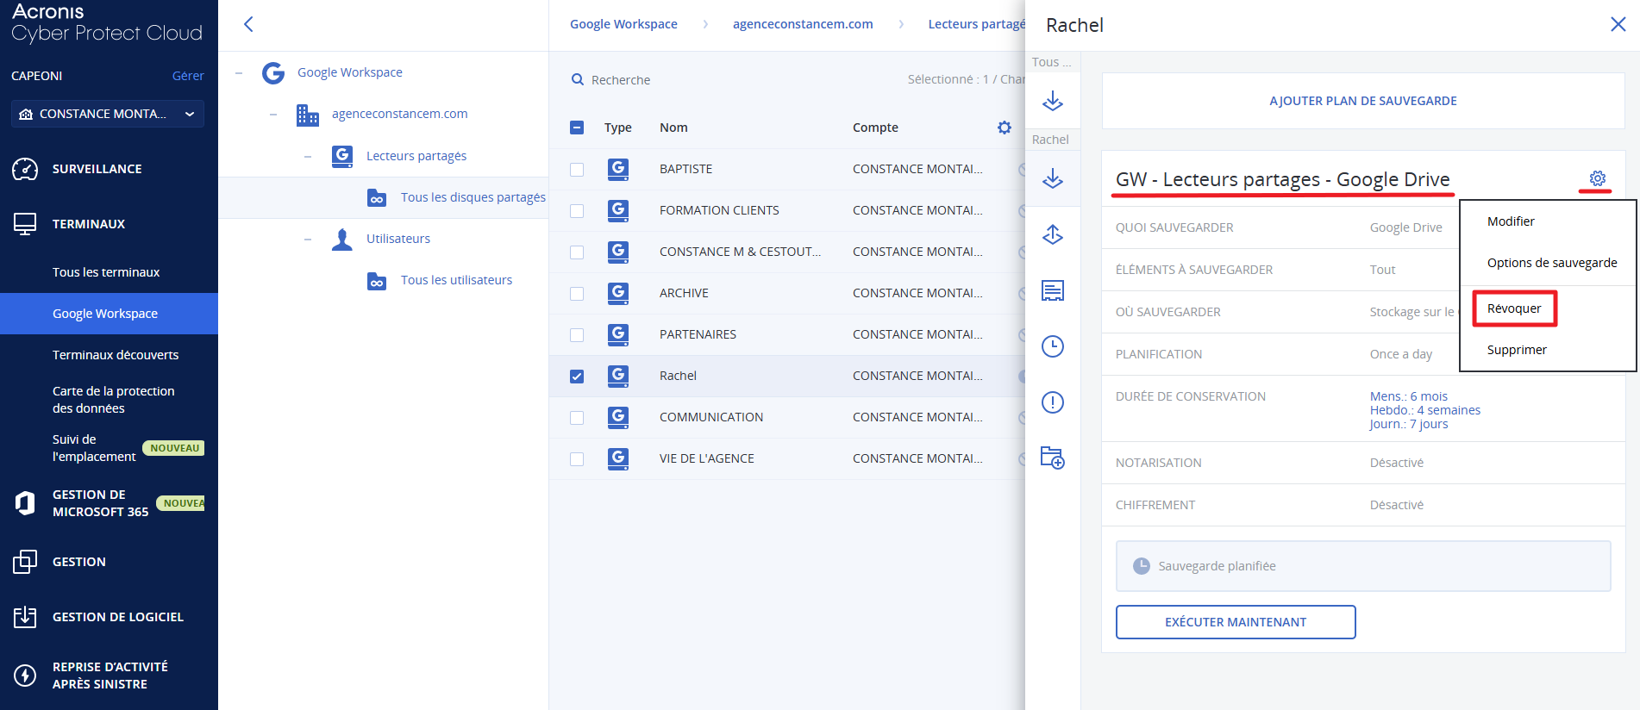Check the ARCHIVE row checkbox

point(577,294)
